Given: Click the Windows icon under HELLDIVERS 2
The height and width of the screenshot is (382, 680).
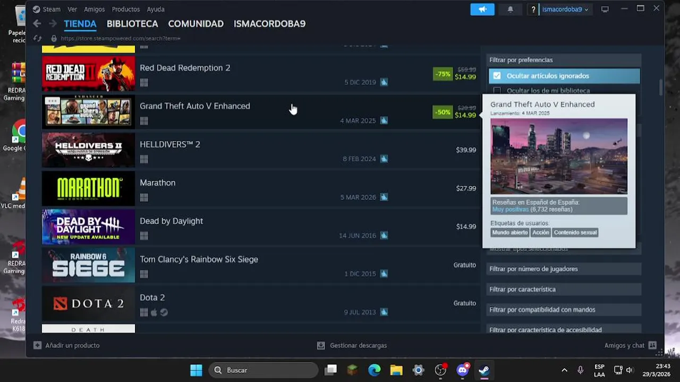Looking at the screenshot, I should (144, 159).
